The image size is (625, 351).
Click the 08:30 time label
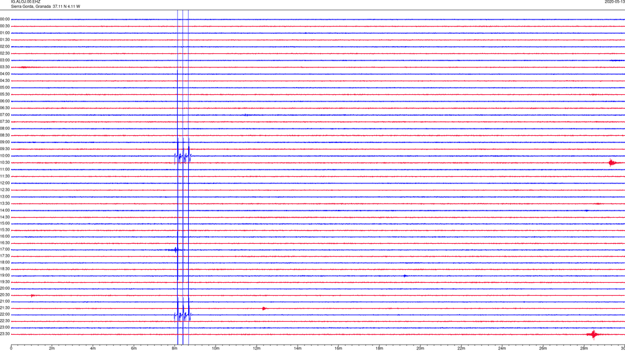pyautogui.click(x=5, y=135)
